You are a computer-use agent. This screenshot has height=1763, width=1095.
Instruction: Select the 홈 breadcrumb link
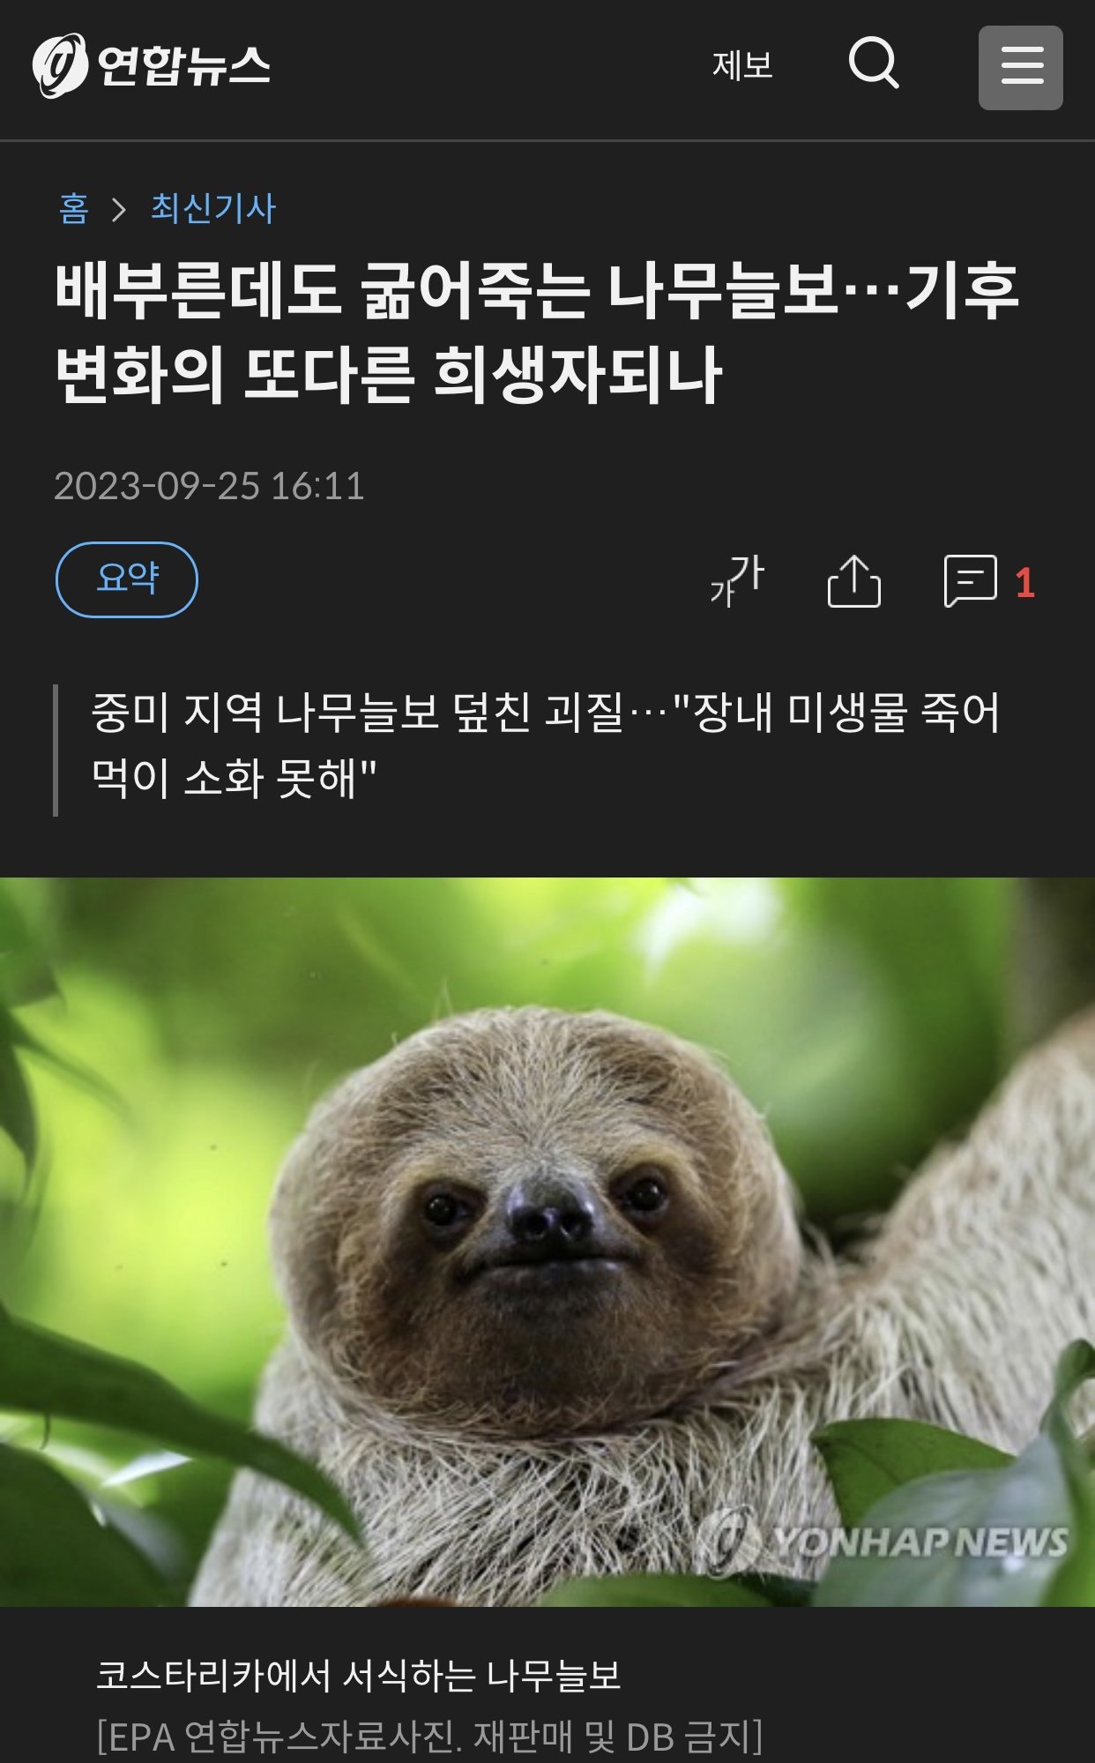pyautogui.click(x=74, y=209)
